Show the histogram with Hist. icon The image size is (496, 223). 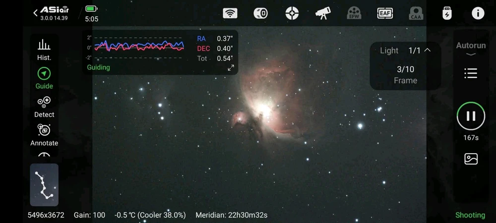pos(44,50)
